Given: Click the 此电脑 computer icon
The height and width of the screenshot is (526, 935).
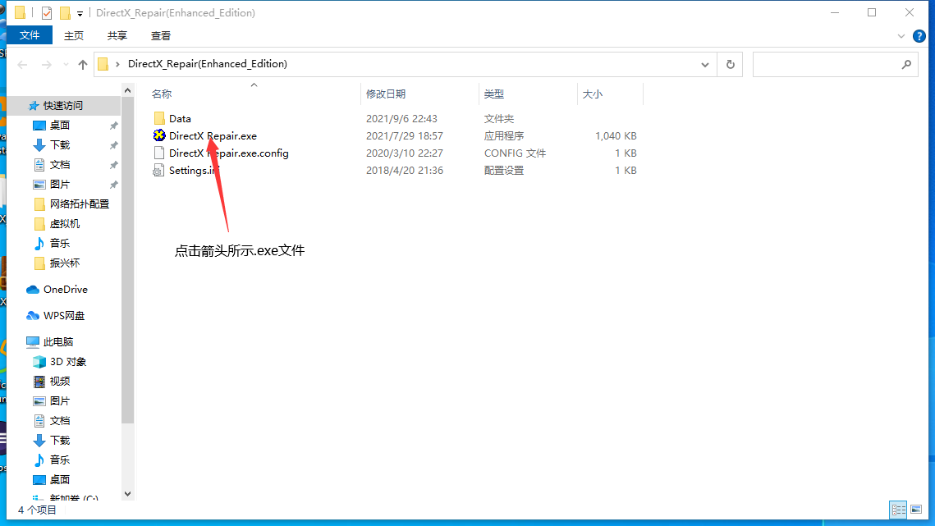Looking at the screenshot, I should pyautogui.click(x=33, y=341).
